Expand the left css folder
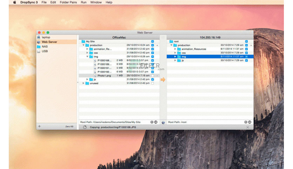293x169 pixels. pos(87,53)
